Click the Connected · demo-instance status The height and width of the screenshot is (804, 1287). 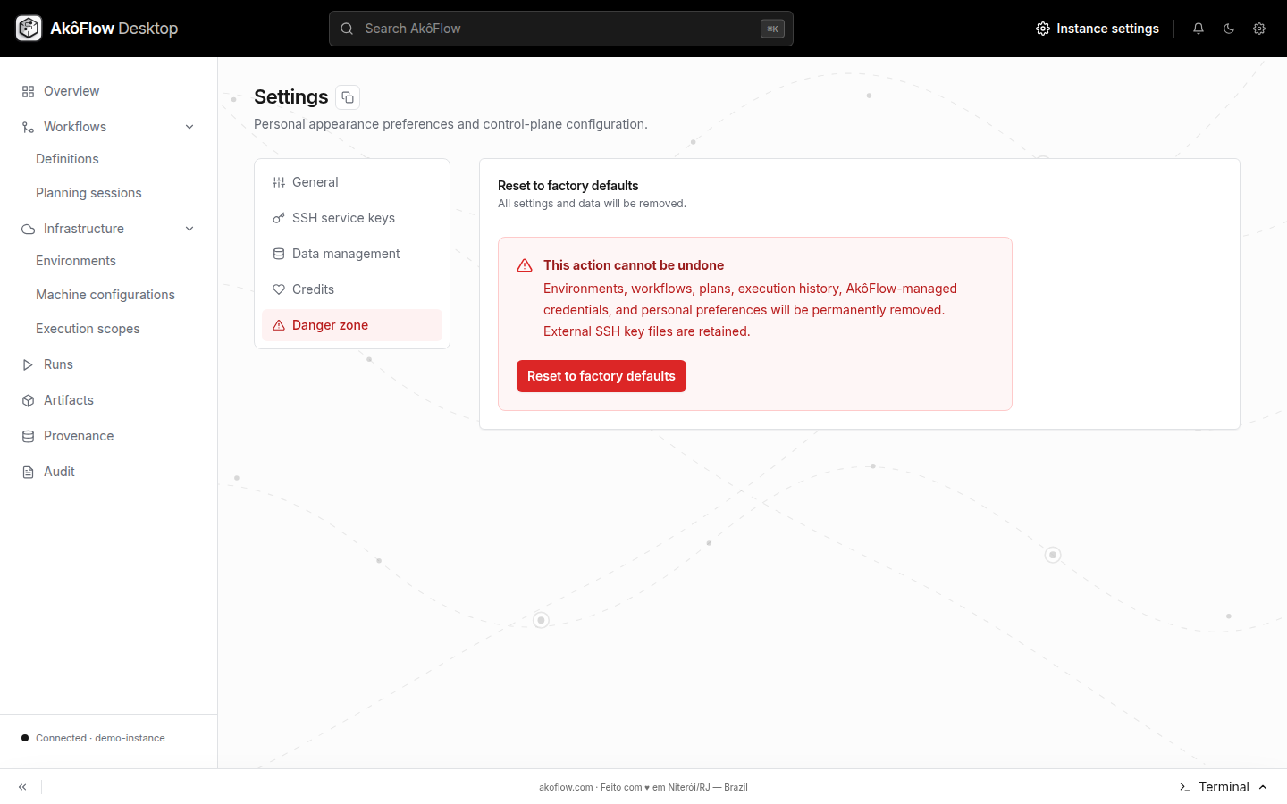(93, 738)
